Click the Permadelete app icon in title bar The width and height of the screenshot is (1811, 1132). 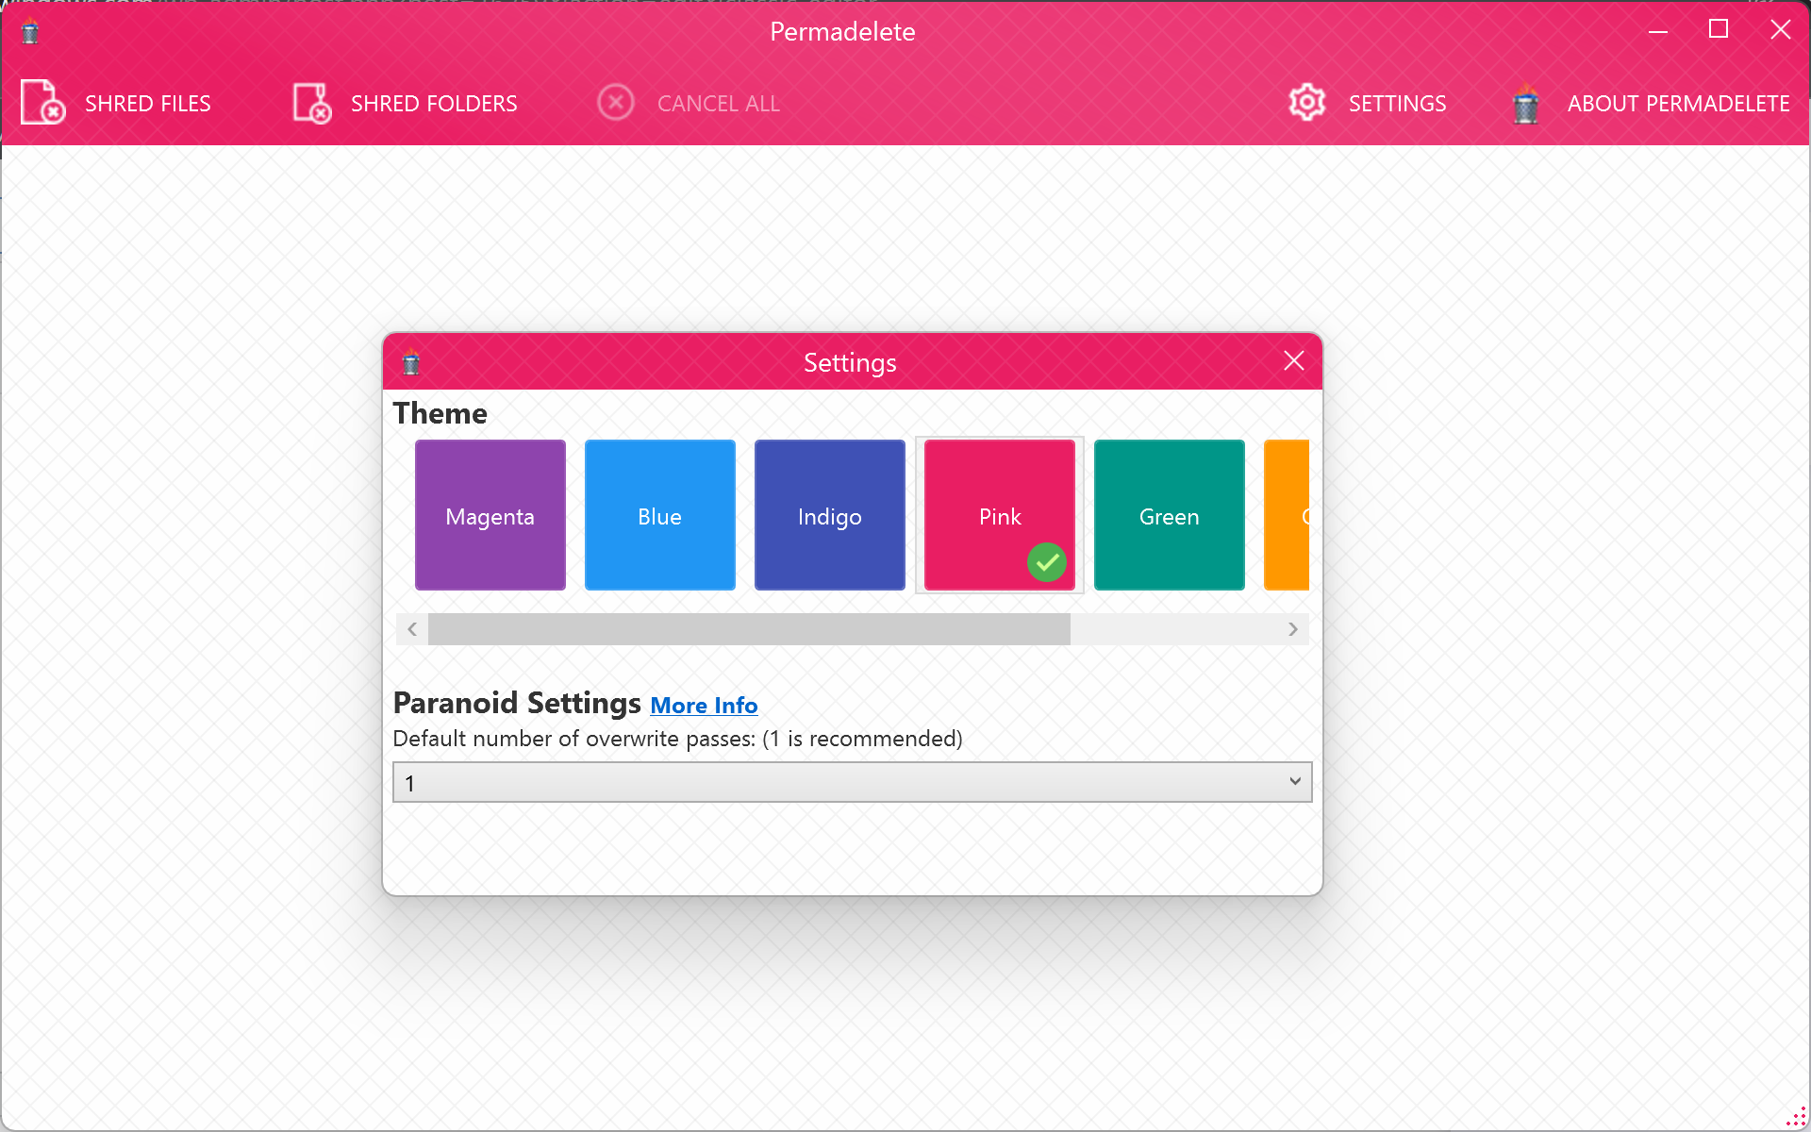[x=30, y=31]
